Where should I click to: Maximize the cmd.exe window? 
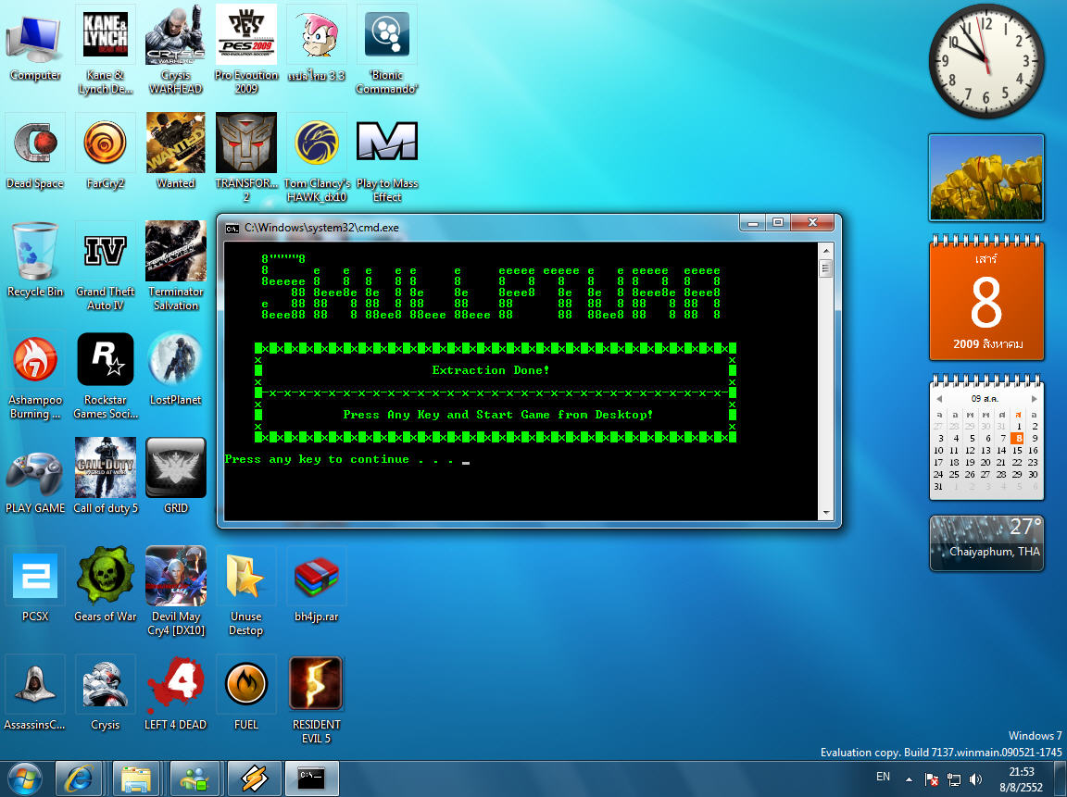[x=778, y=222]
